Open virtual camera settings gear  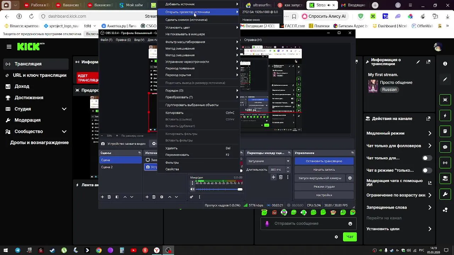click(x=350, y=178)
